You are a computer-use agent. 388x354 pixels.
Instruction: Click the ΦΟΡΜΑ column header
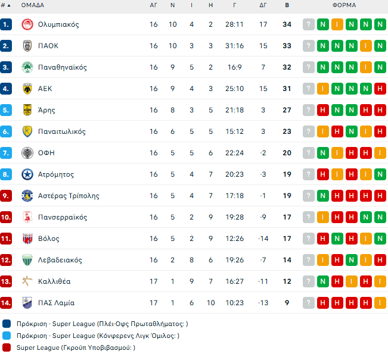point(344,5)
